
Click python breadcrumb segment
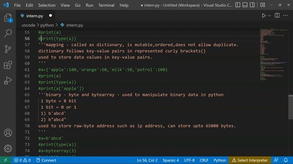coord(47,25)
